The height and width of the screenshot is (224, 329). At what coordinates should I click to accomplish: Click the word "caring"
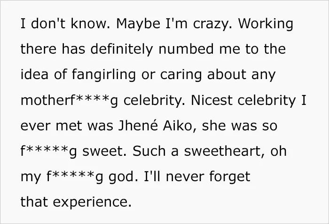pos(181,75)
